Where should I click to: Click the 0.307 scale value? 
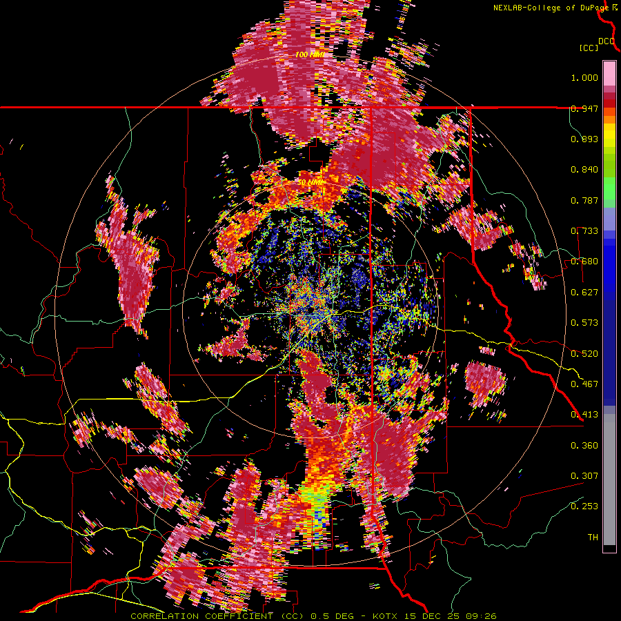(x=584, y=475)
